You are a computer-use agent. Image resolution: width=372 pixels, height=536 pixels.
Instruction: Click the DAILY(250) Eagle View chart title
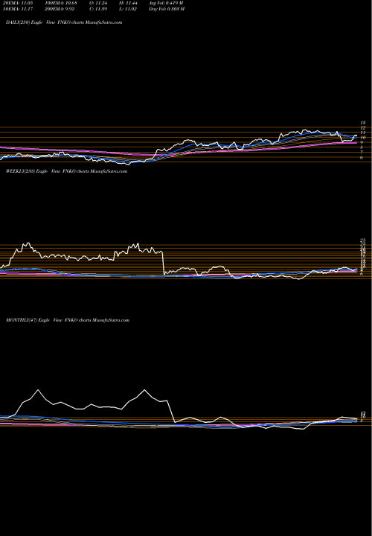tap(64, 22)
